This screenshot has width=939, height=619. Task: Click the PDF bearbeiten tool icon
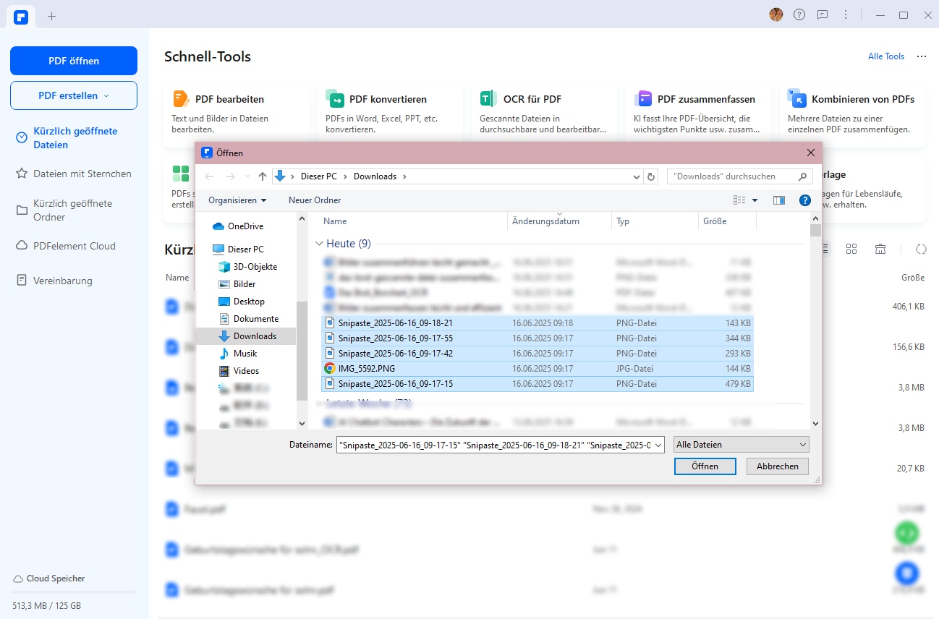181,99
